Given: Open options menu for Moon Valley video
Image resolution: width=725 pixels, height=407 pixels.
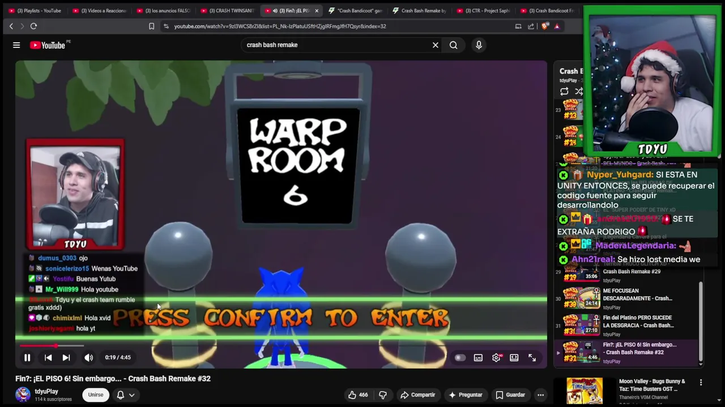Looking at the screenshot, I should (x=701, y=383).
